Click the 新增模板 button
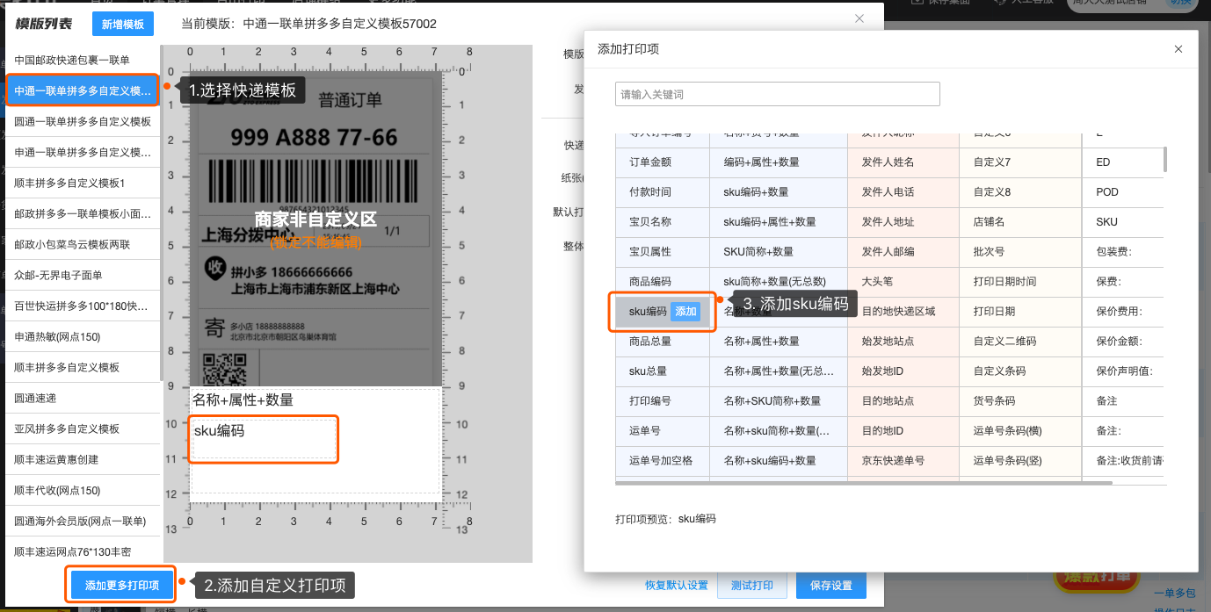Screen dimensions: 1211x612 coord(122,25)
